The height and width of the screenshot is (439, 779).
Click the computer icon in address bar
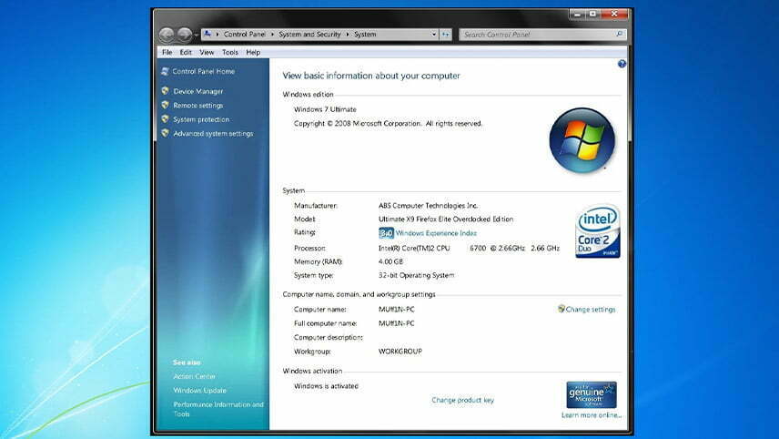point(207,35)
